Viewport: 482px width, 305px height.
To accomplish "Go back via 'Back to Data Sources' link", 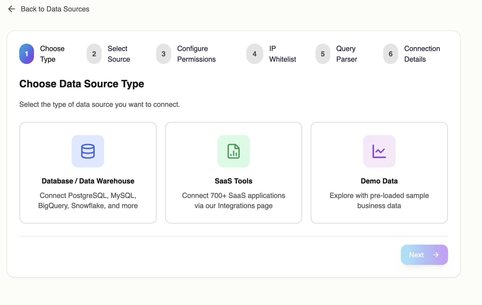I will 55,9.
